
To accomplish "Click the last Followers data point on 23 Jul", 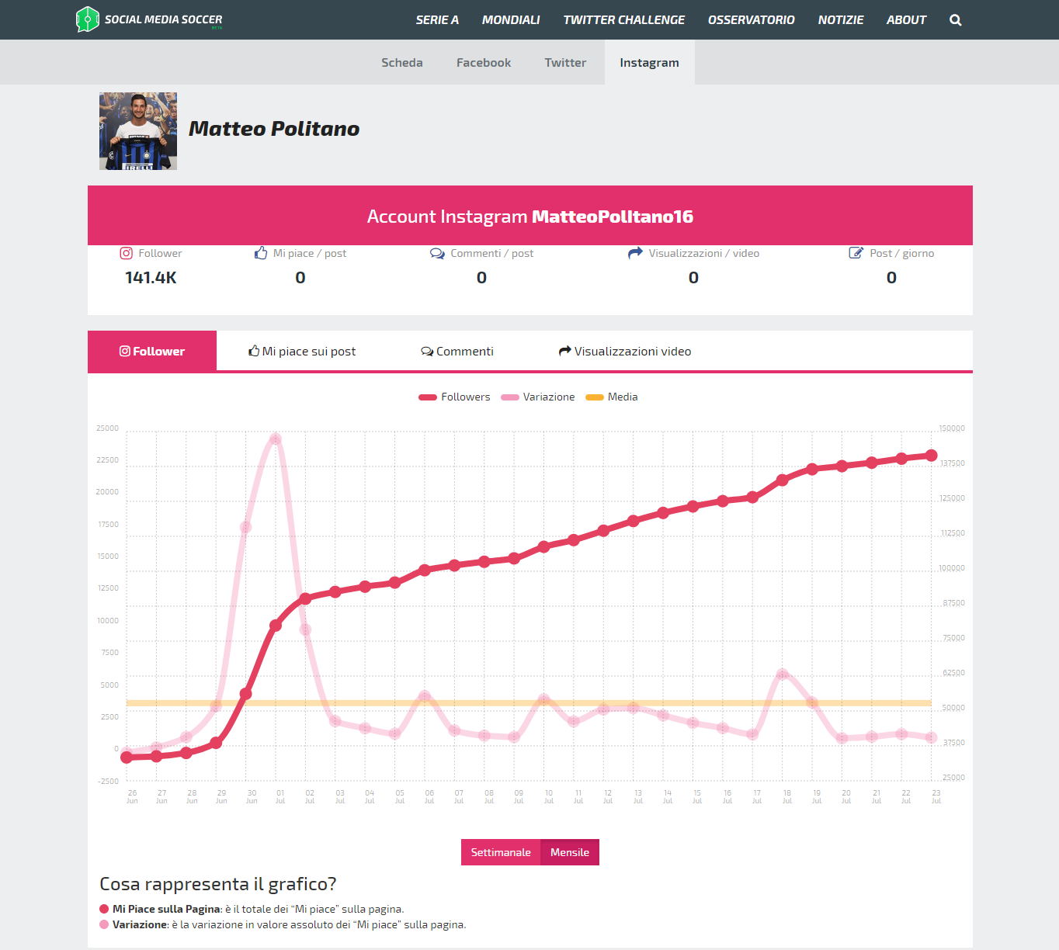I will [931, 456].
